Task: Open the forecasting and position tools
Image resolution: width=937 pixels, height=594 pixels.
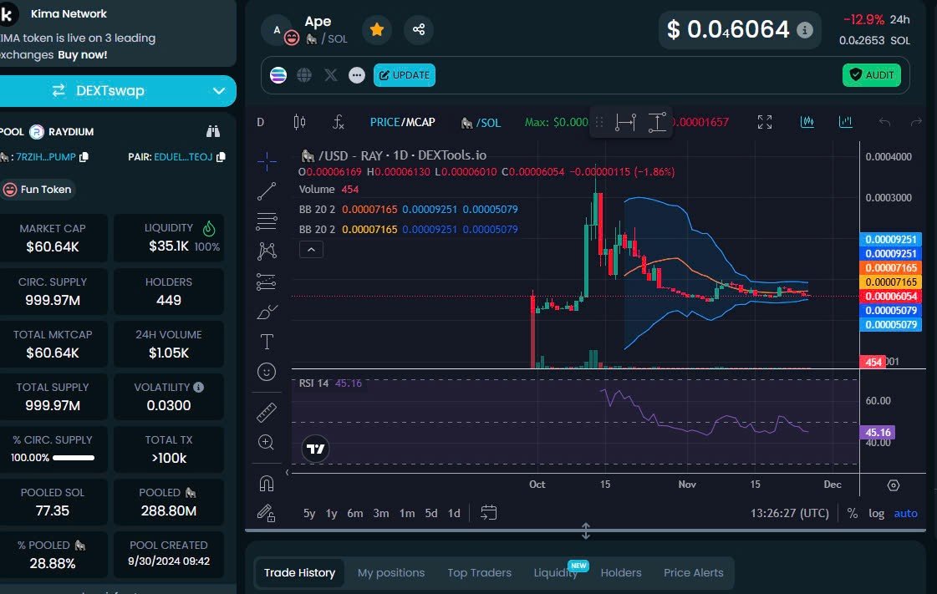Action: coord(267,282)
